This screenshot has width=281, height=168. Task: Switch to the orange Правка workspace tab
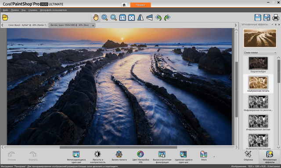tap(140, 5)
